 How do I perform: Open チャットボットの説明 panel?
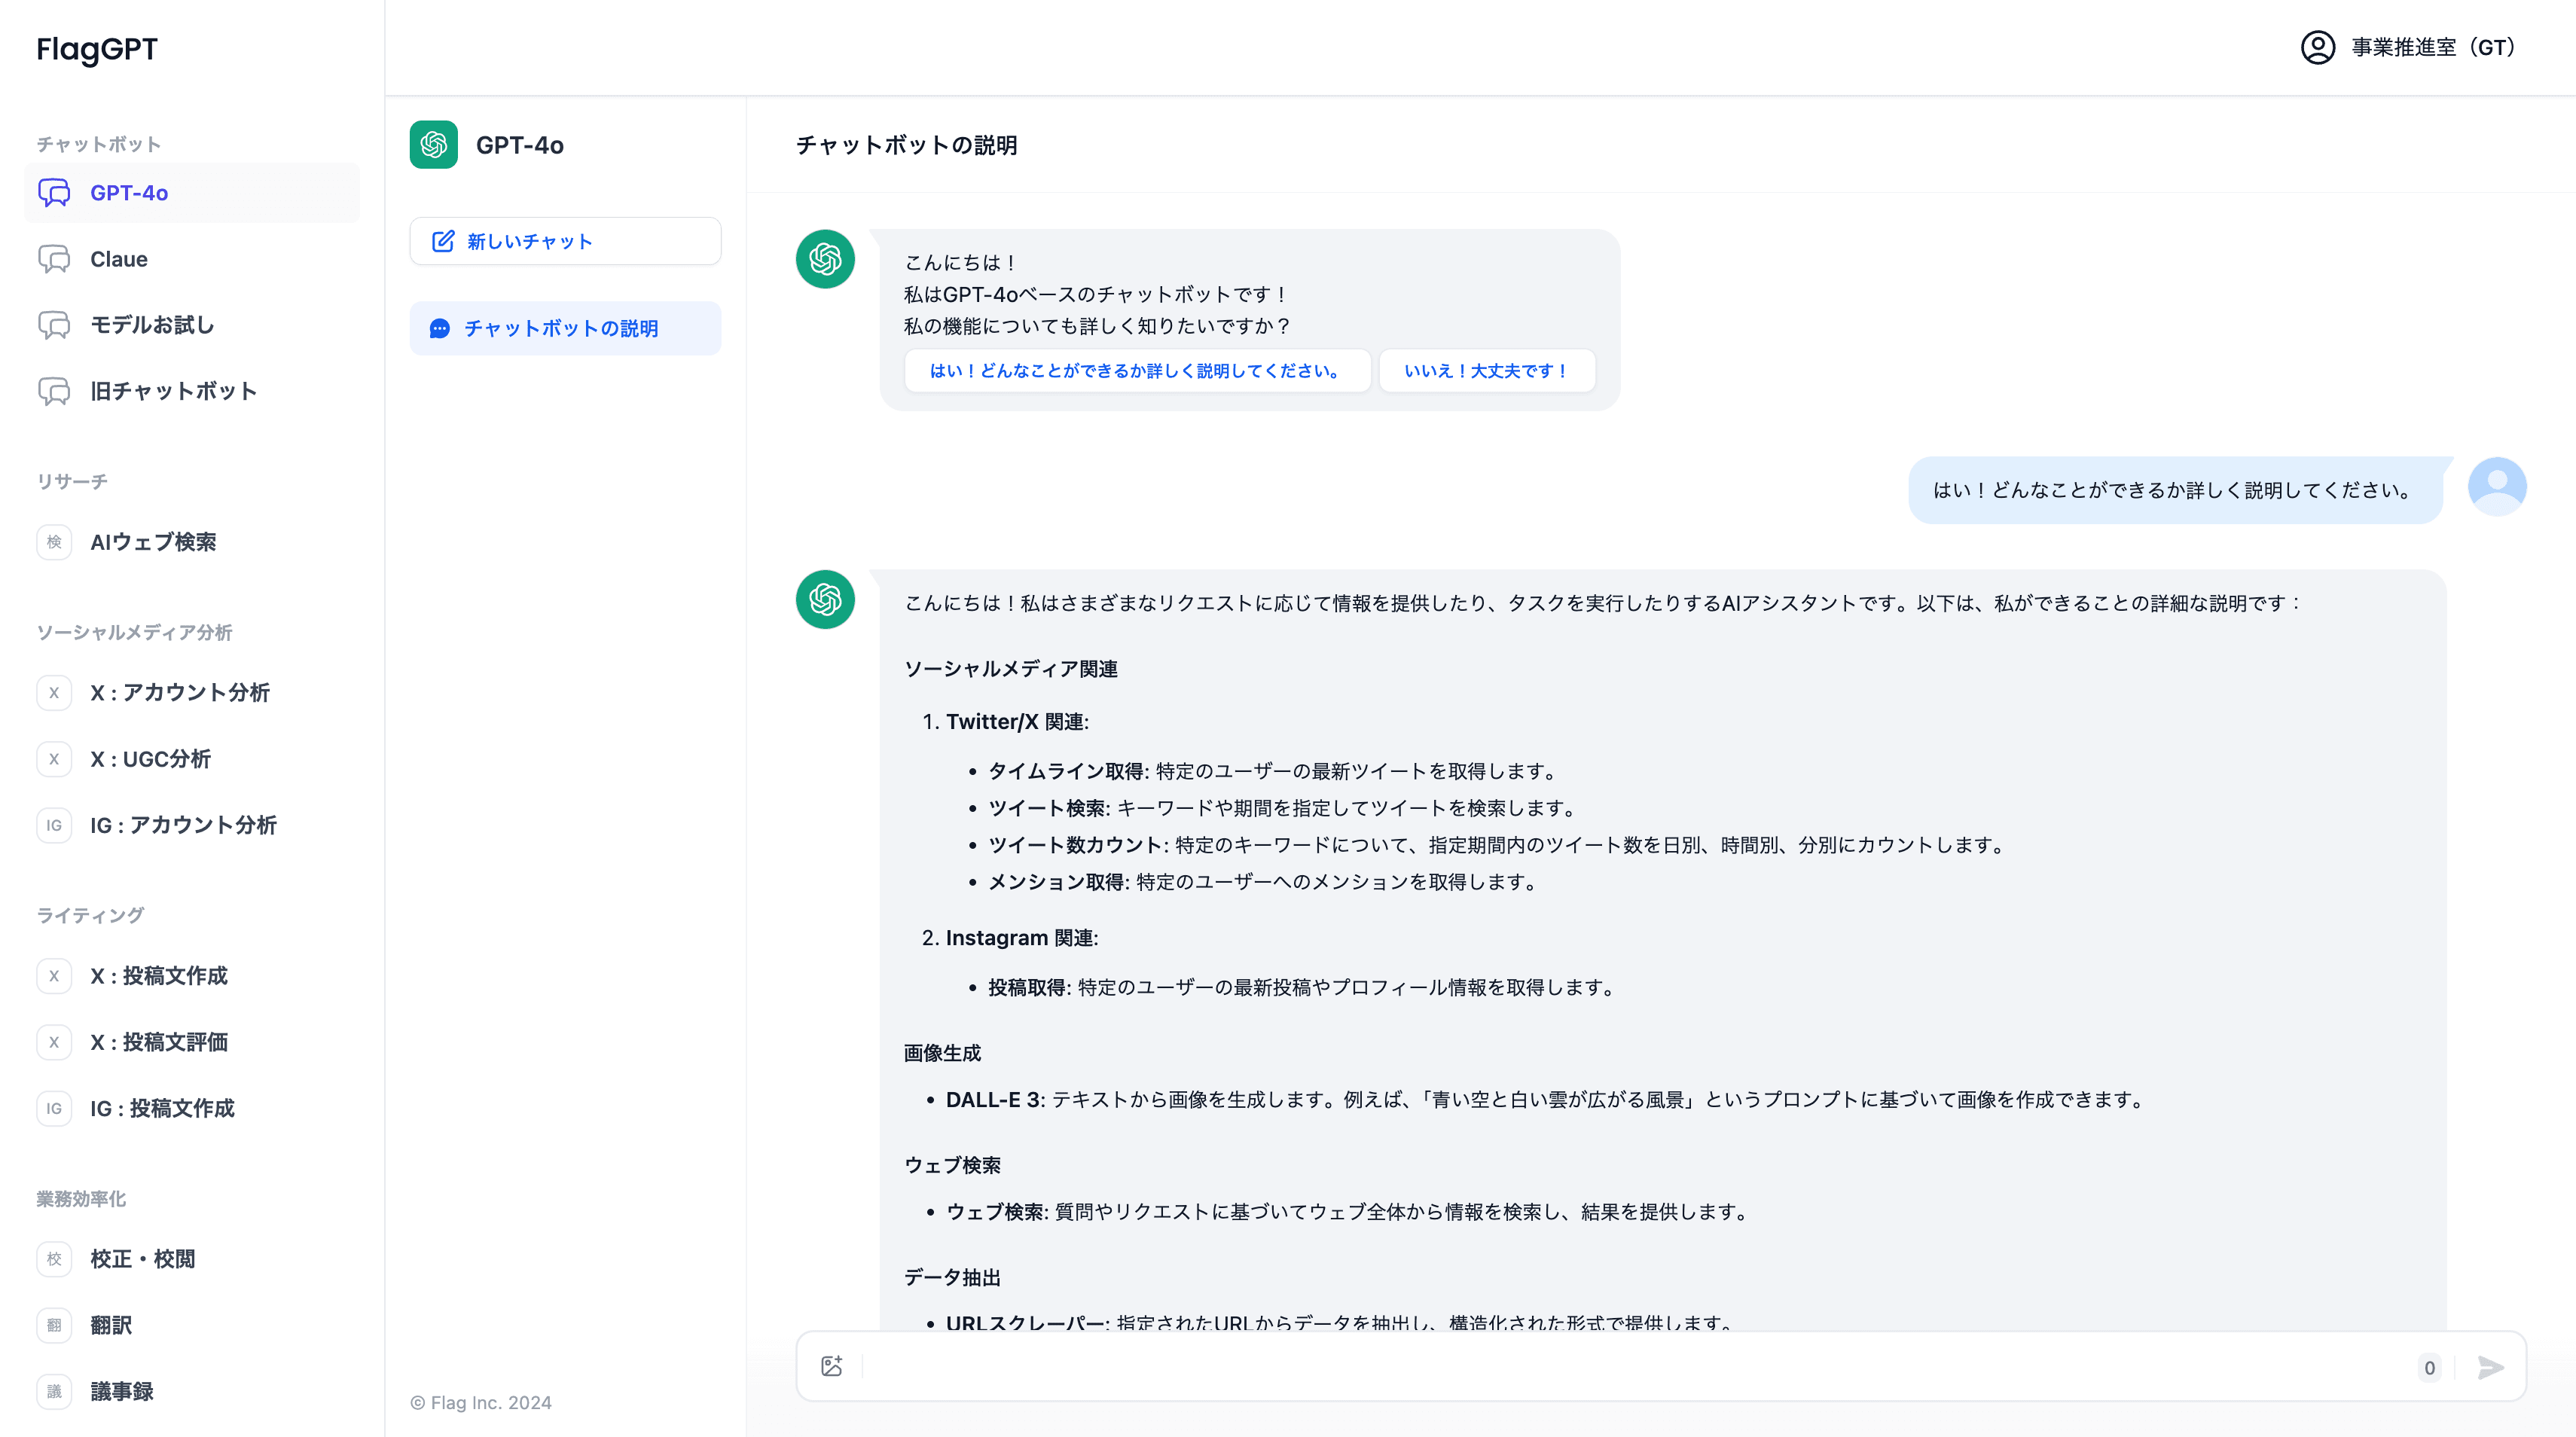(564, 328)
